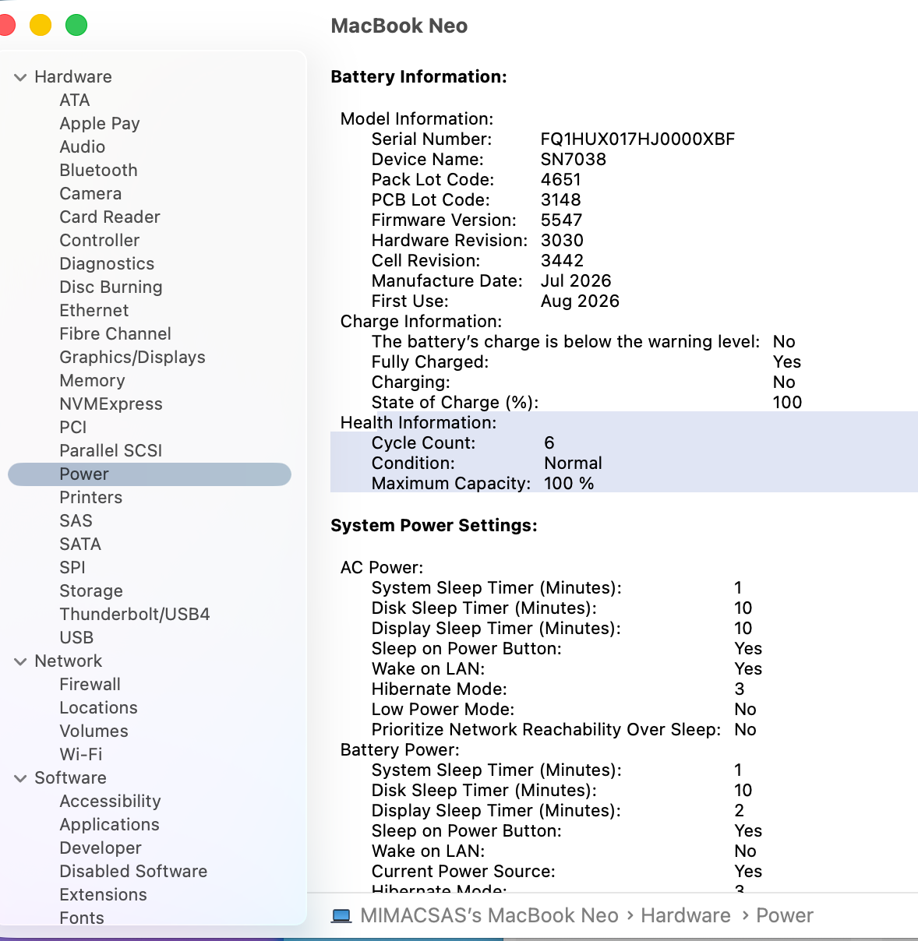The width and height of the screenshot is (918, 941).
Task: Select SPI in the sidebar
Action: tap(72, 568)
